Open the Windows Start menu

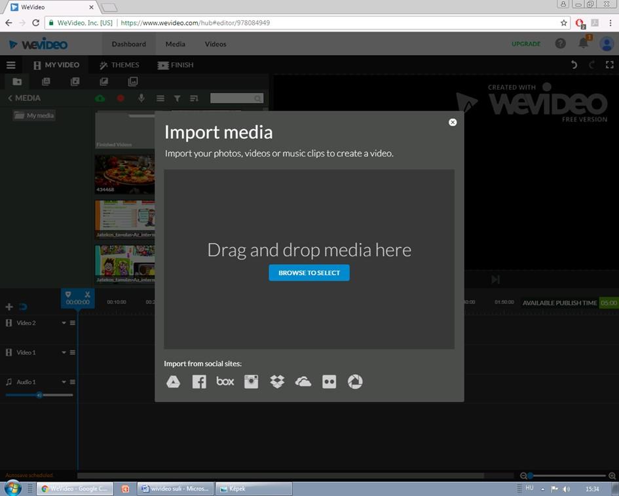tap(12, 489)
